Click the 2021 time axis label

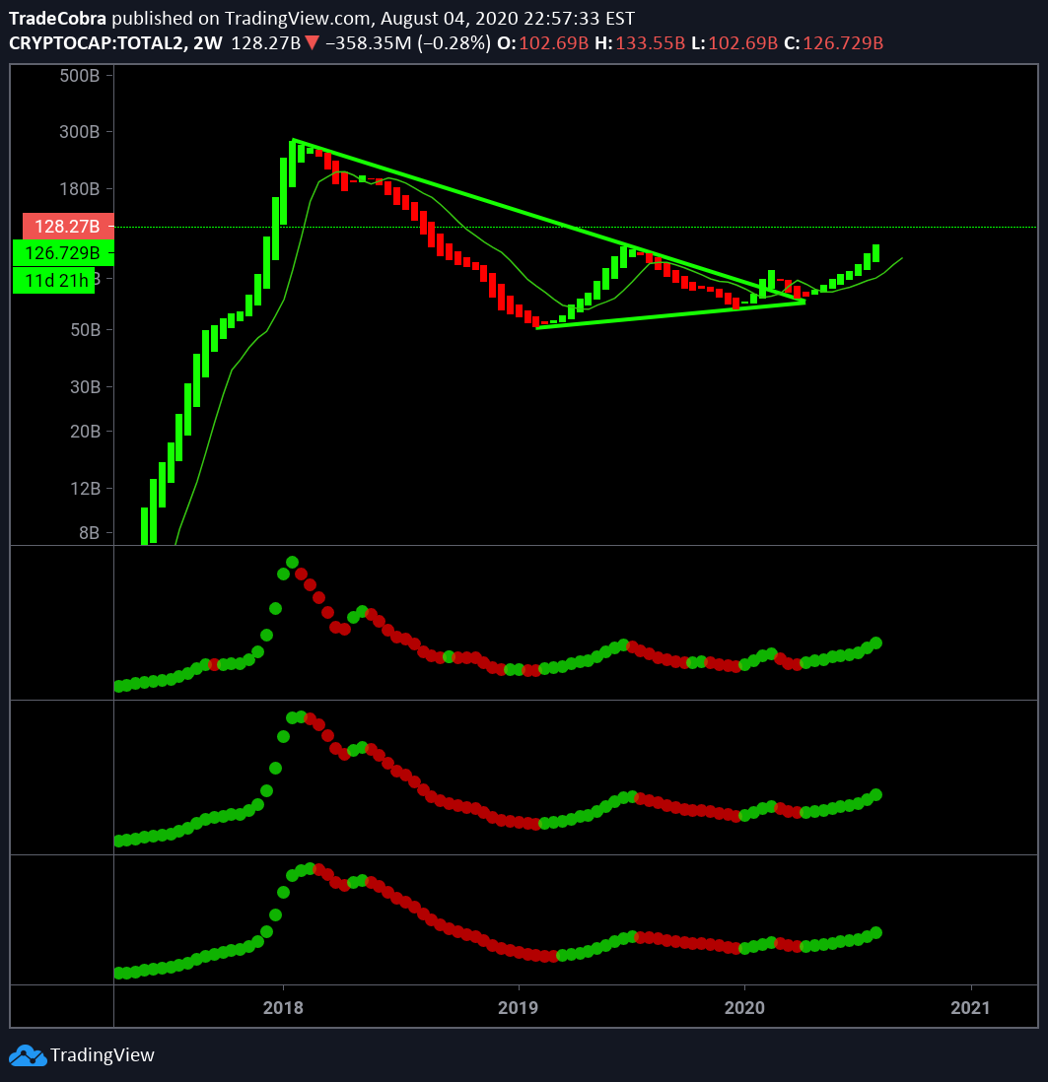[x=970, y=1007]
